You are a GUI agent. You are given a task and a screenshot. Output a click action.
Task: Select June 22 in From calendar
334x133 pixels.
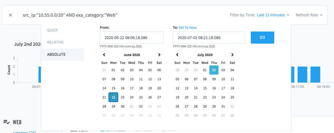(x=114, y=97)
